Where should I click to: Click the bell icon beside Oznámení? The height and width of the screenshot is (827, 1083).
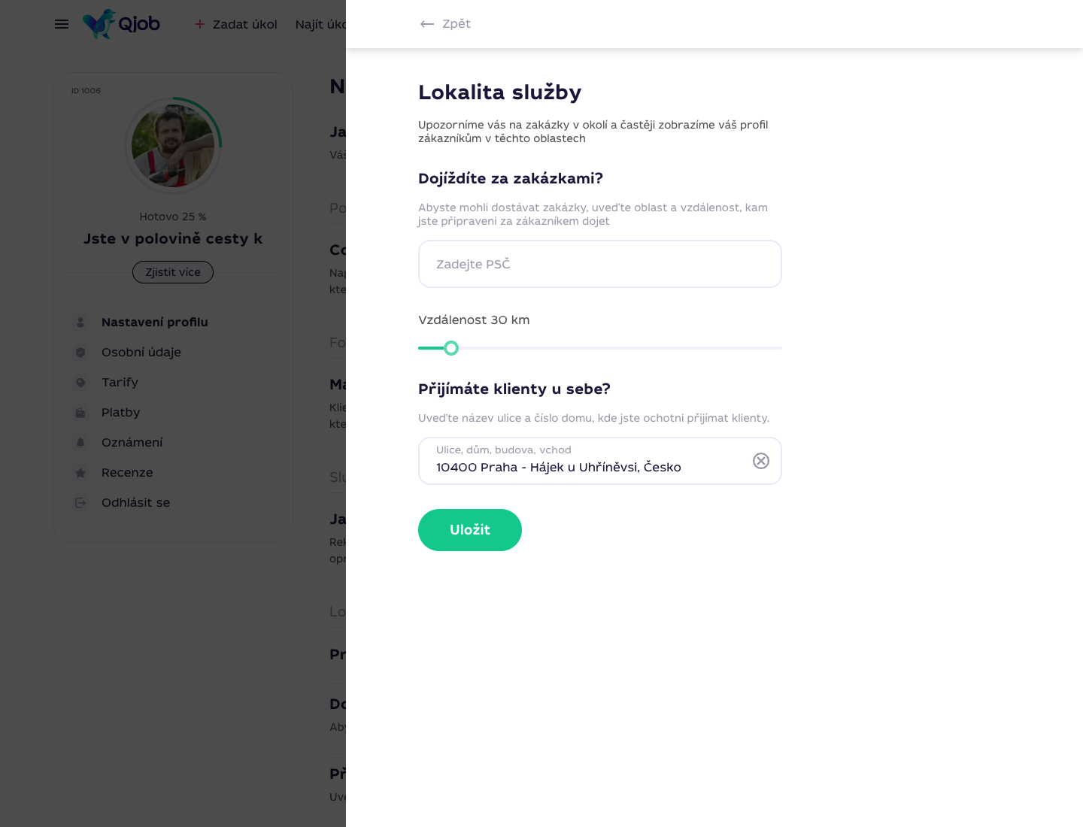point(80,443)
